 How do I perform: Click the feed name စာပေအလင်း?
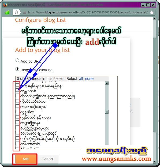coord(30,144)
